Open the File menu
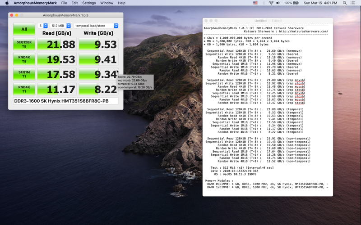The image size is (361, 225). point(64,3)
